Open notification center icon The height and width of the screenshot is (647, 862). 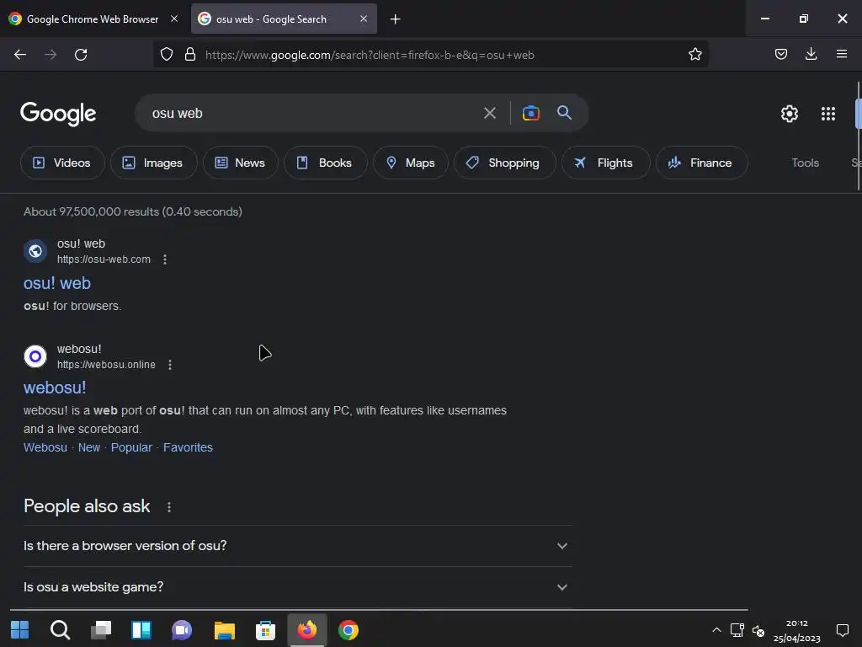[x=842, y=630]
